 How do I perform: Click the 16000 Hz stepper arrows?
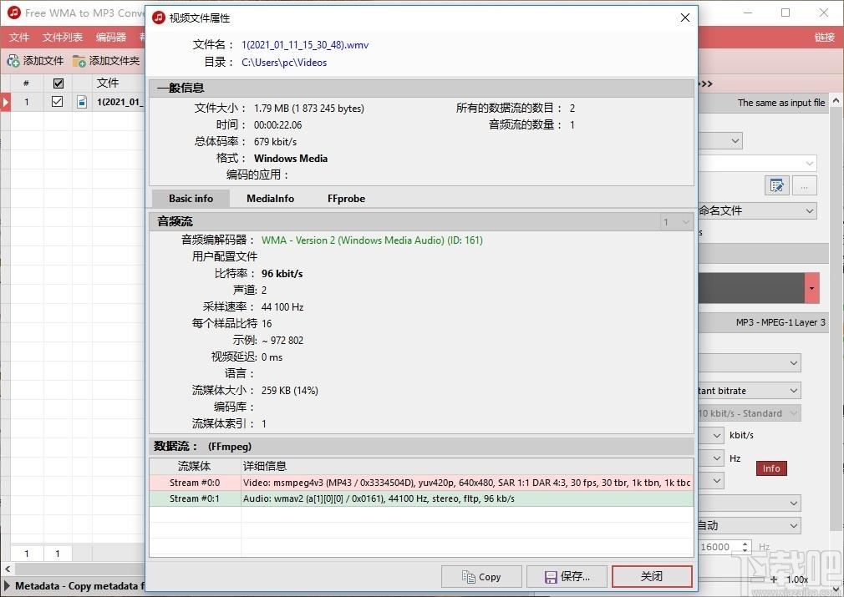pyautogui.click(x=745, y=547)
